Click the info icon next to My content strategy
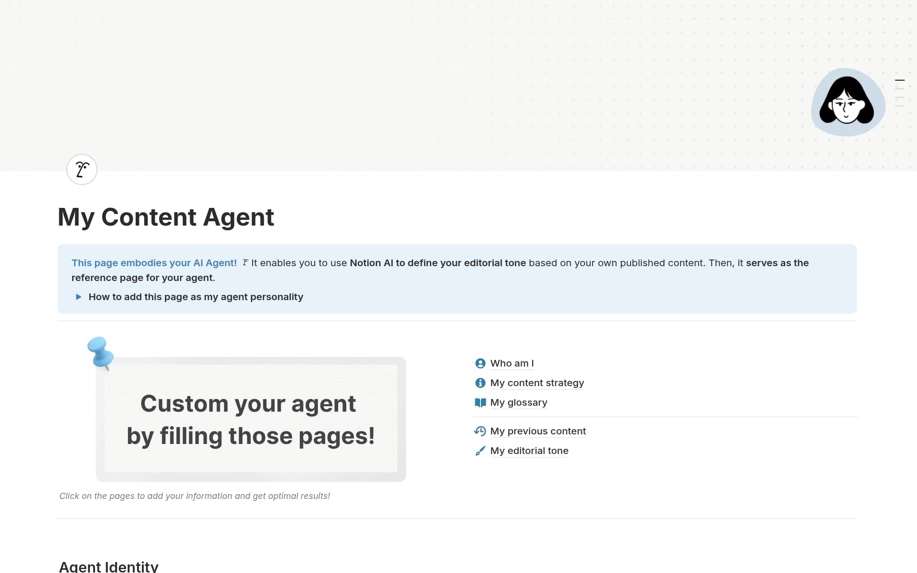 [480, 383]
